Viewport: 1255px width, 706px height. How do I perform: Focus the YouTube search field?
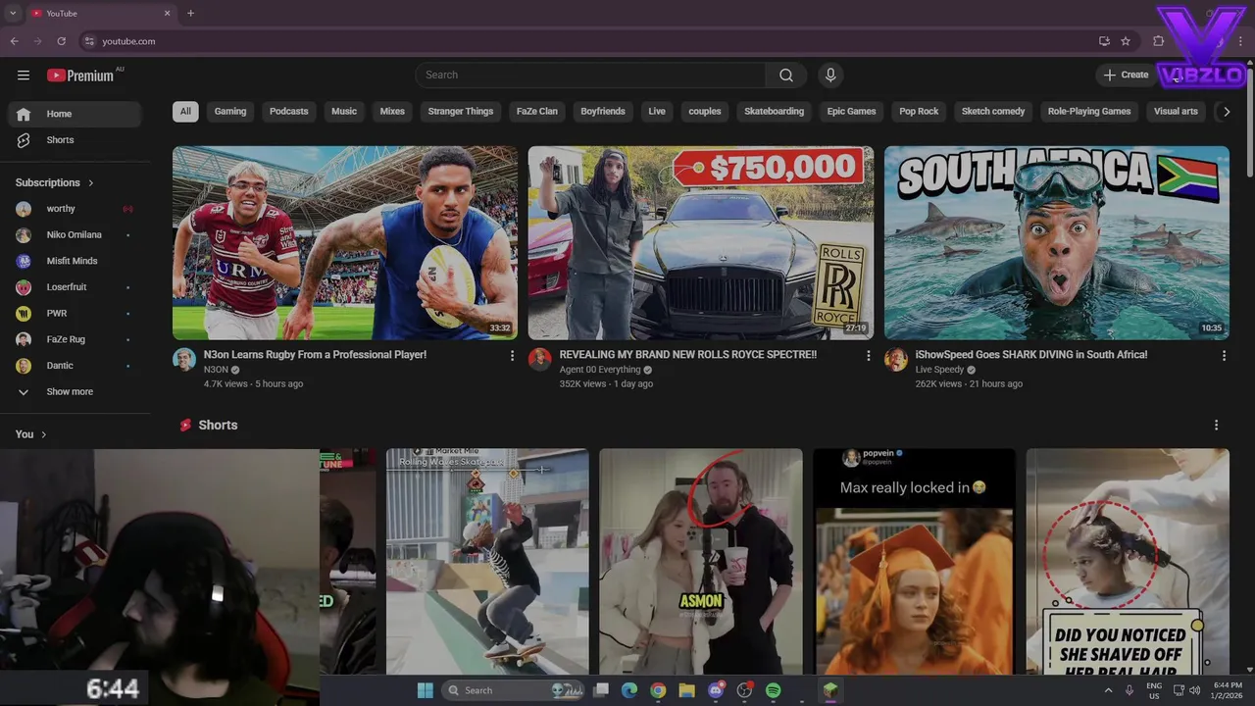tap(591, 76)
